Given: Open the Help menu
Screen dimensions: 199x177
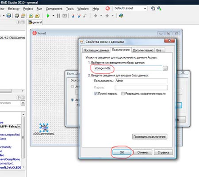Looking at the screenshot, I should click(x=96, y=9).
